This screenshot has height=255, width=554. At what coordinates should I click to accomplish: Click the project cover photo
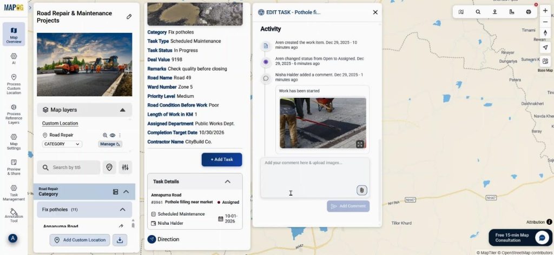pyautogui.click(x=84, y=64)
